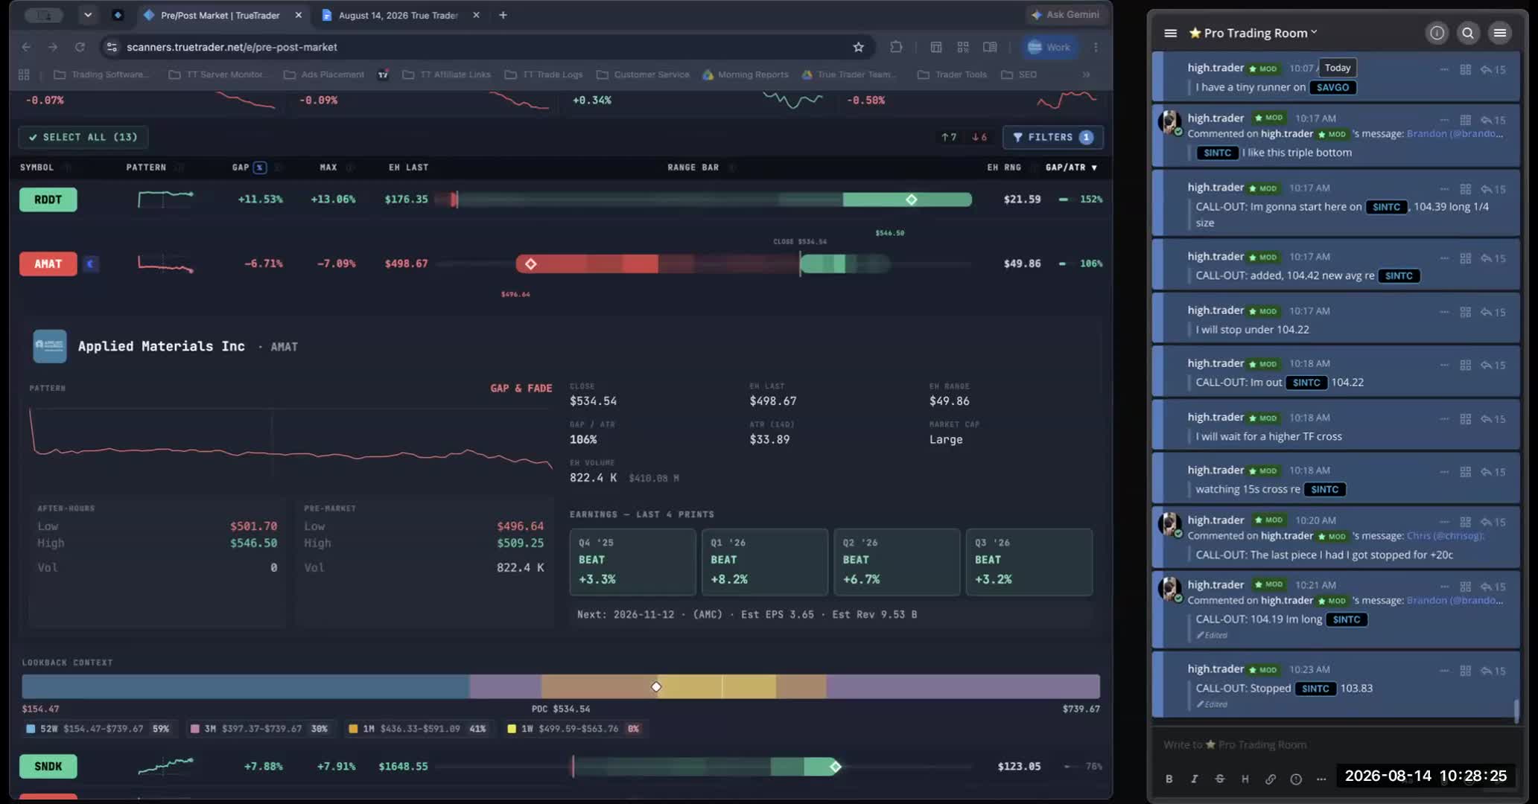Show more formatting options in chat composer
This screenshot has width=1538, height=804.
point(1321,779)
